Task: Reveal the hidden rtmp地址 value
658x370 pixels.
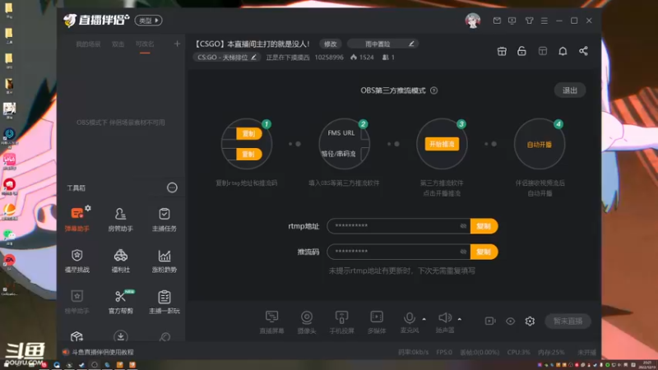Action: click(463, 226)
